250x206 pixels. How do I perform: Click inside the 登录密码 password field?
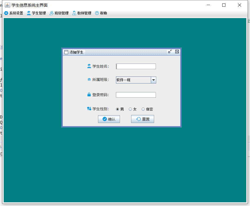click(x=136, y=94)
